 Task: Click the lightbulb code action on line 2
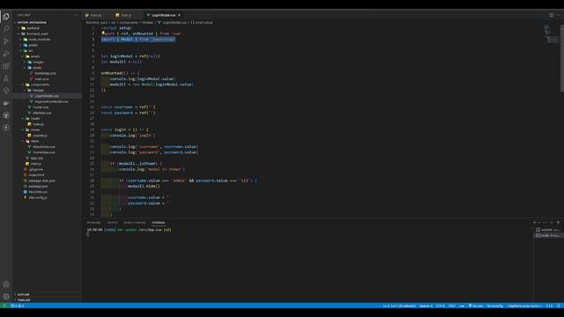point(103,33)
